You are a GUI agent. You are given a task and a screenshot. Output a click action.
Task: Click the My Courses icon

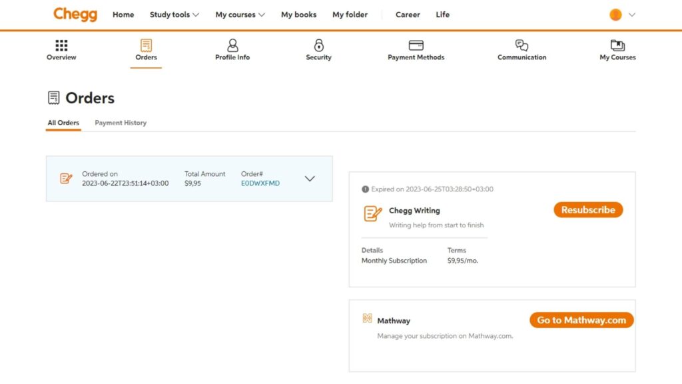click(x=617, y=44)
